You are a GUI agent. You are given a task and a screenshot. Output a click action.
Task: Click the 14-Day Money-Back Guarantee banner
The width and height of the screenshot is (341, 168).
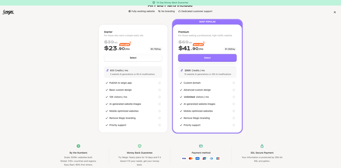coord(170,3)
